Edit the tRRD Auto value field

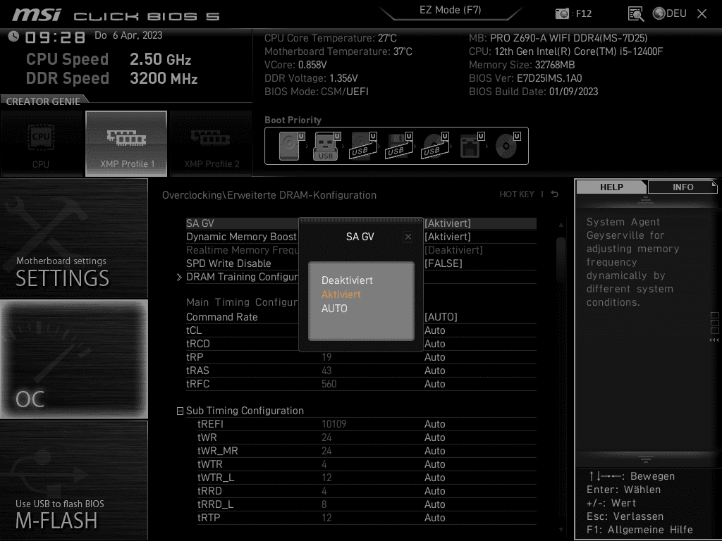pyautogui.click(x=434, y=490)
